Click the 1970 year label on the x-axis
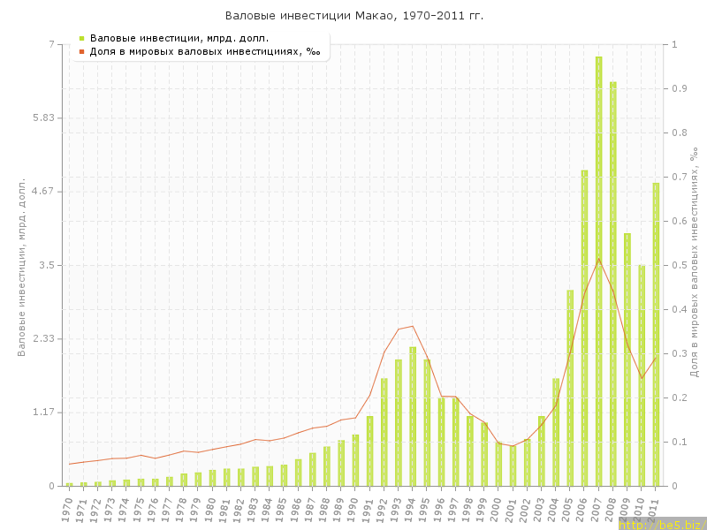This screenshot has width=707, height=530. coord(67,508)
